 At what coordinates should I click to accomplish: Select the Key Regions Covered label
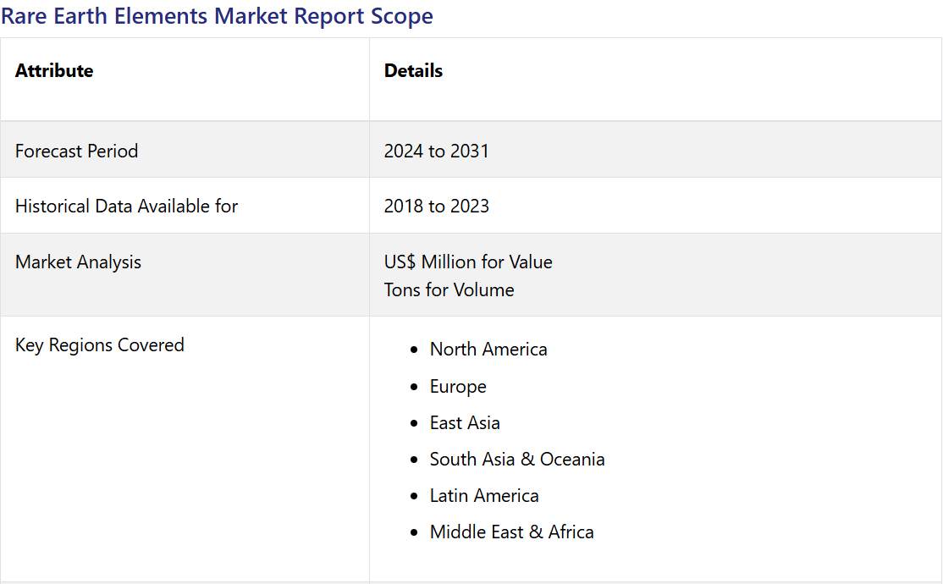coord(100,345)
